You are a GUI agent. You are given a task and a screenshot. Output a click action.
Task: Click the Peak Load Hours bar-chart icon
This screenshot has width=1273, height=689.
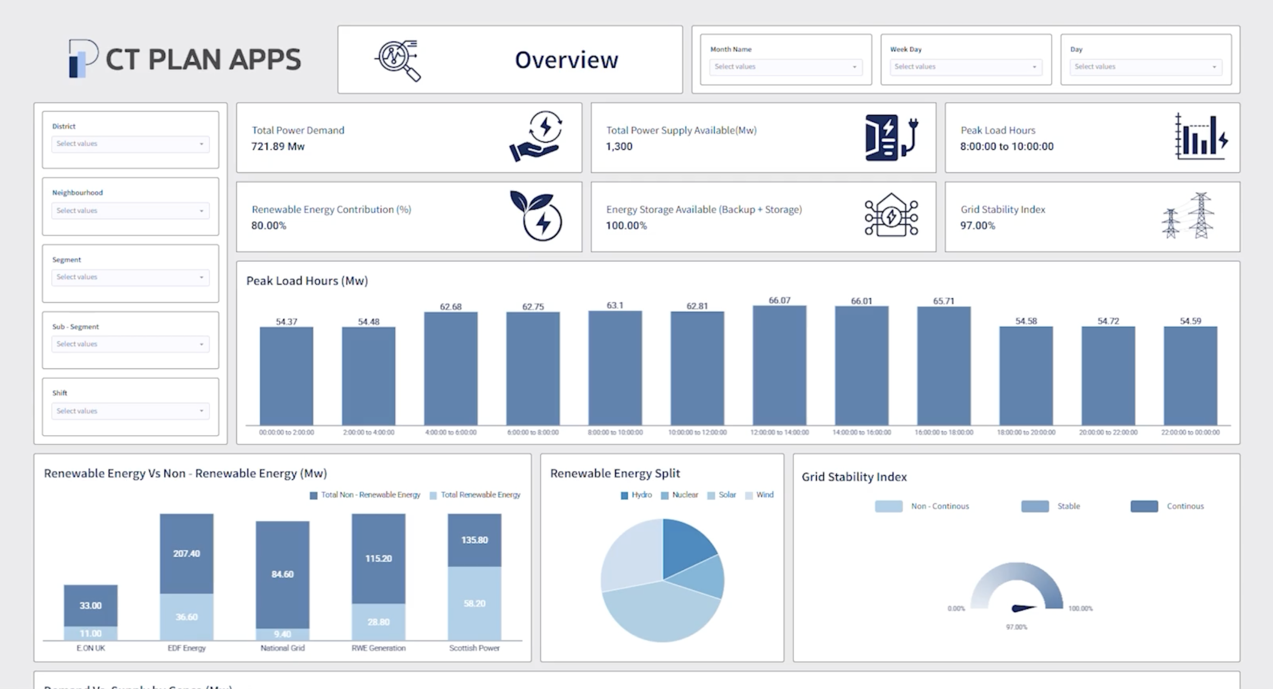click(1201, 136)
